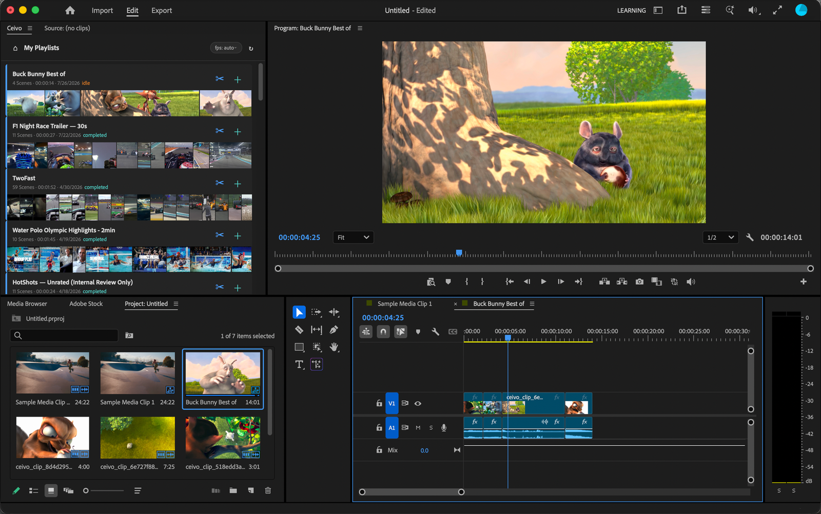Image resolution: width=821 pixels, height=514 pixels.
Task: Toggle V1 track lock
Action: pyautogui.click(x=379, y=403)
